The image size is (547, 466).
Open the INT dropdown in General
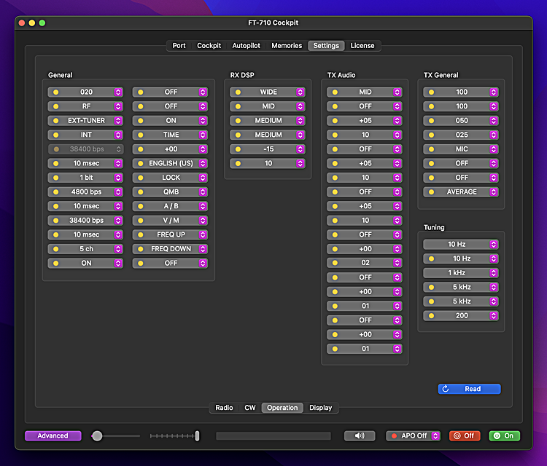coord(85,135)
